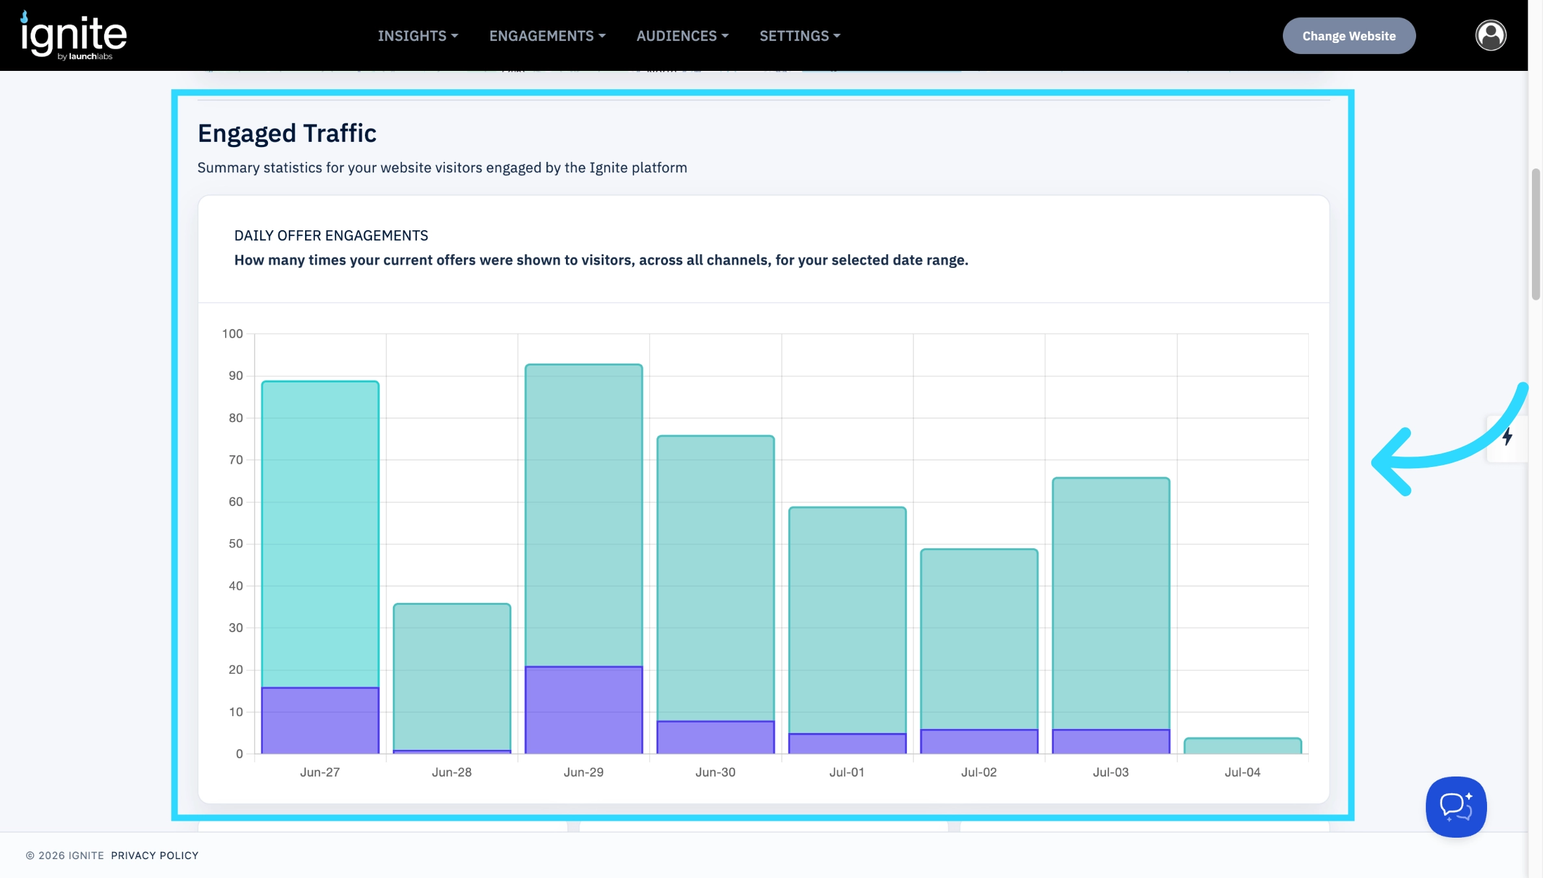Expand the Engagements dropdown menu
The width and height of the screenshot is (1543, 878).
(547, 36)
